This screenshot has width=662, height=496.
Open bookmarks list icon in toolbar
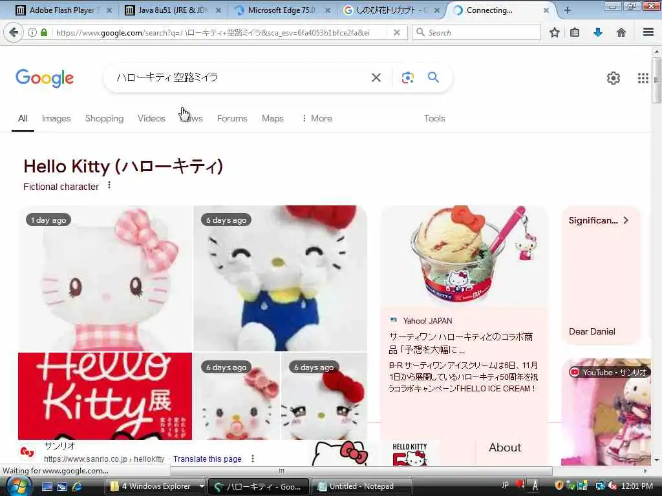coord(575,32)
